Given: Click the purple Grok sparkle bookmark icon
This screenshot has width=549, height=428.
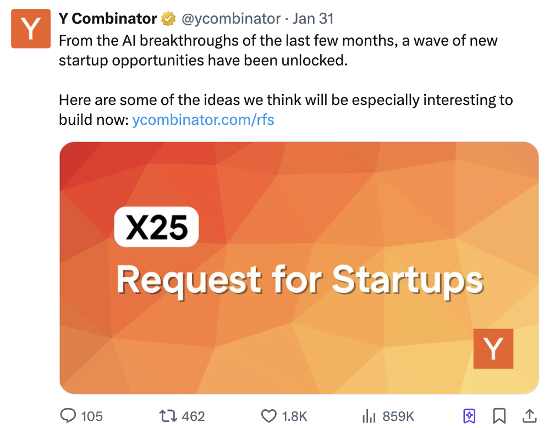Looking at the screenshot, I should pos(469,416).
